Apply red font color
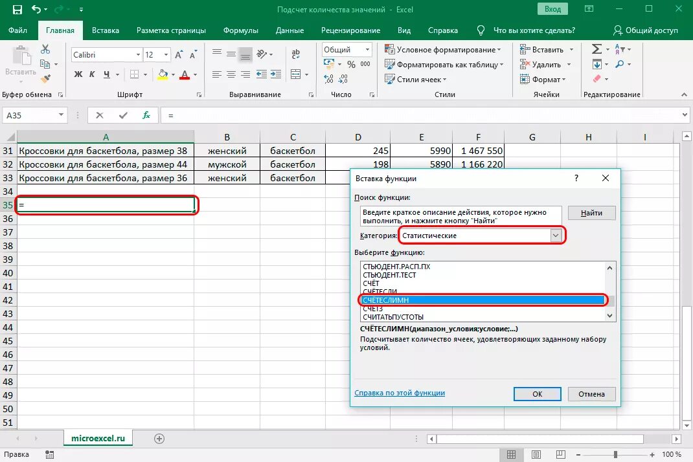This screenshot has width=693, height=462. (x=185, y=74)
